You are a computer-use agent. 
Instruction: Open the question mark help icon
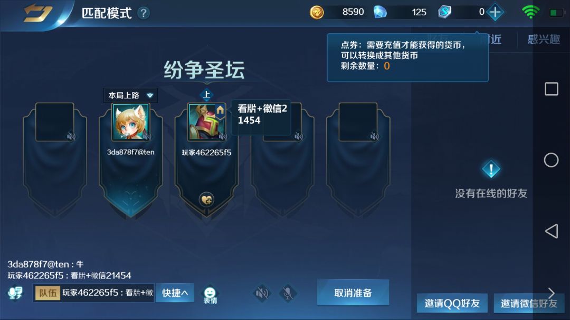(x=143, y=13)
